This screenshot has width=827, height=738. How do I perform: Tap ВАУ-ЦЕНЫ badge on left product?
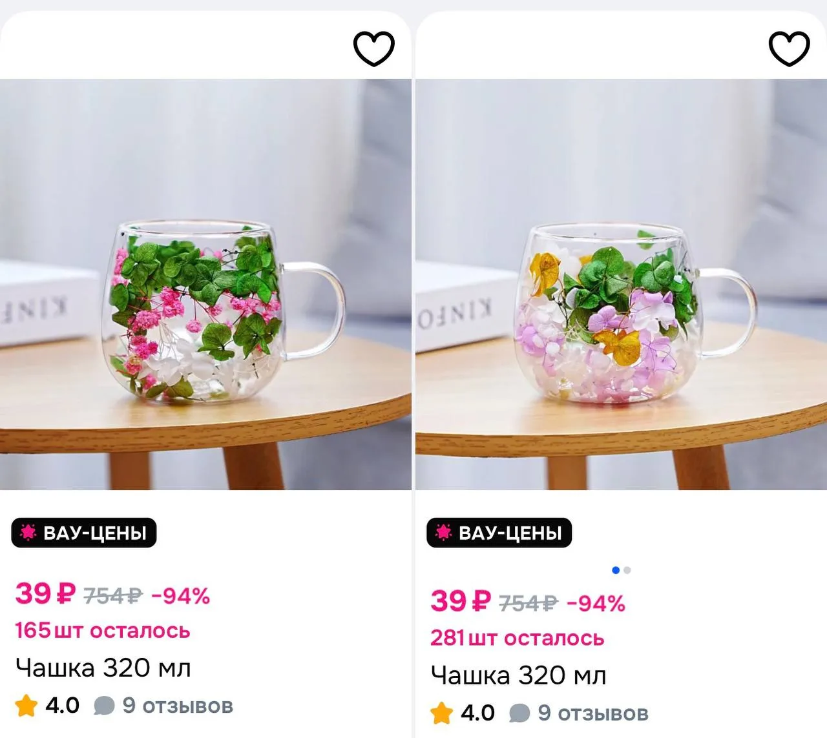84,533
